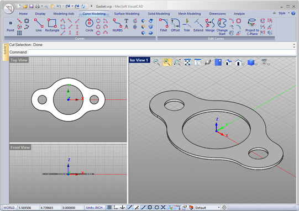Select the Circle curve tool
299x211 pixels.
click(89, 25)
